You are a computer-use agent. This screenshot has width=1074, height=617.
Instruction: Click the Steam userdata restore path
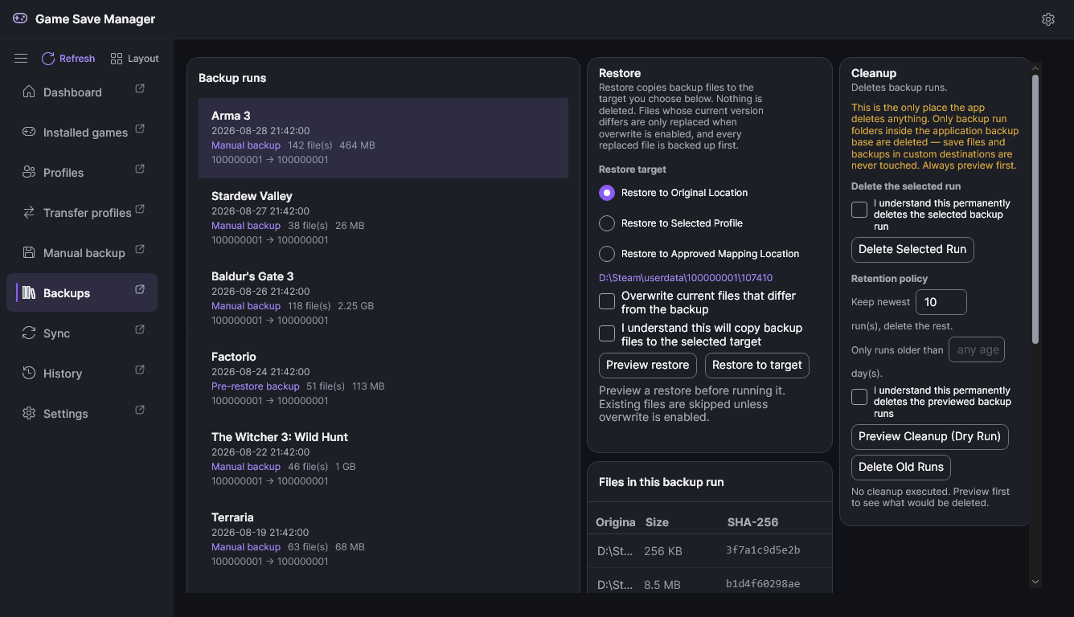tap(686, 278)
